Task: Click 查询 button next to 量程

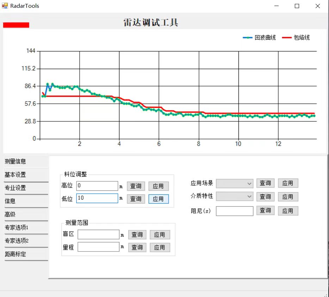Action: pos(137,247)
